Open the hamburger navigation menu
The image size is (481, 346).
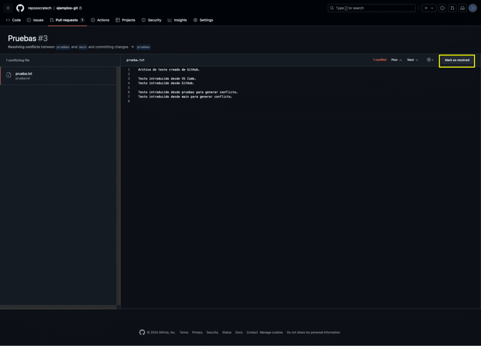8,8
